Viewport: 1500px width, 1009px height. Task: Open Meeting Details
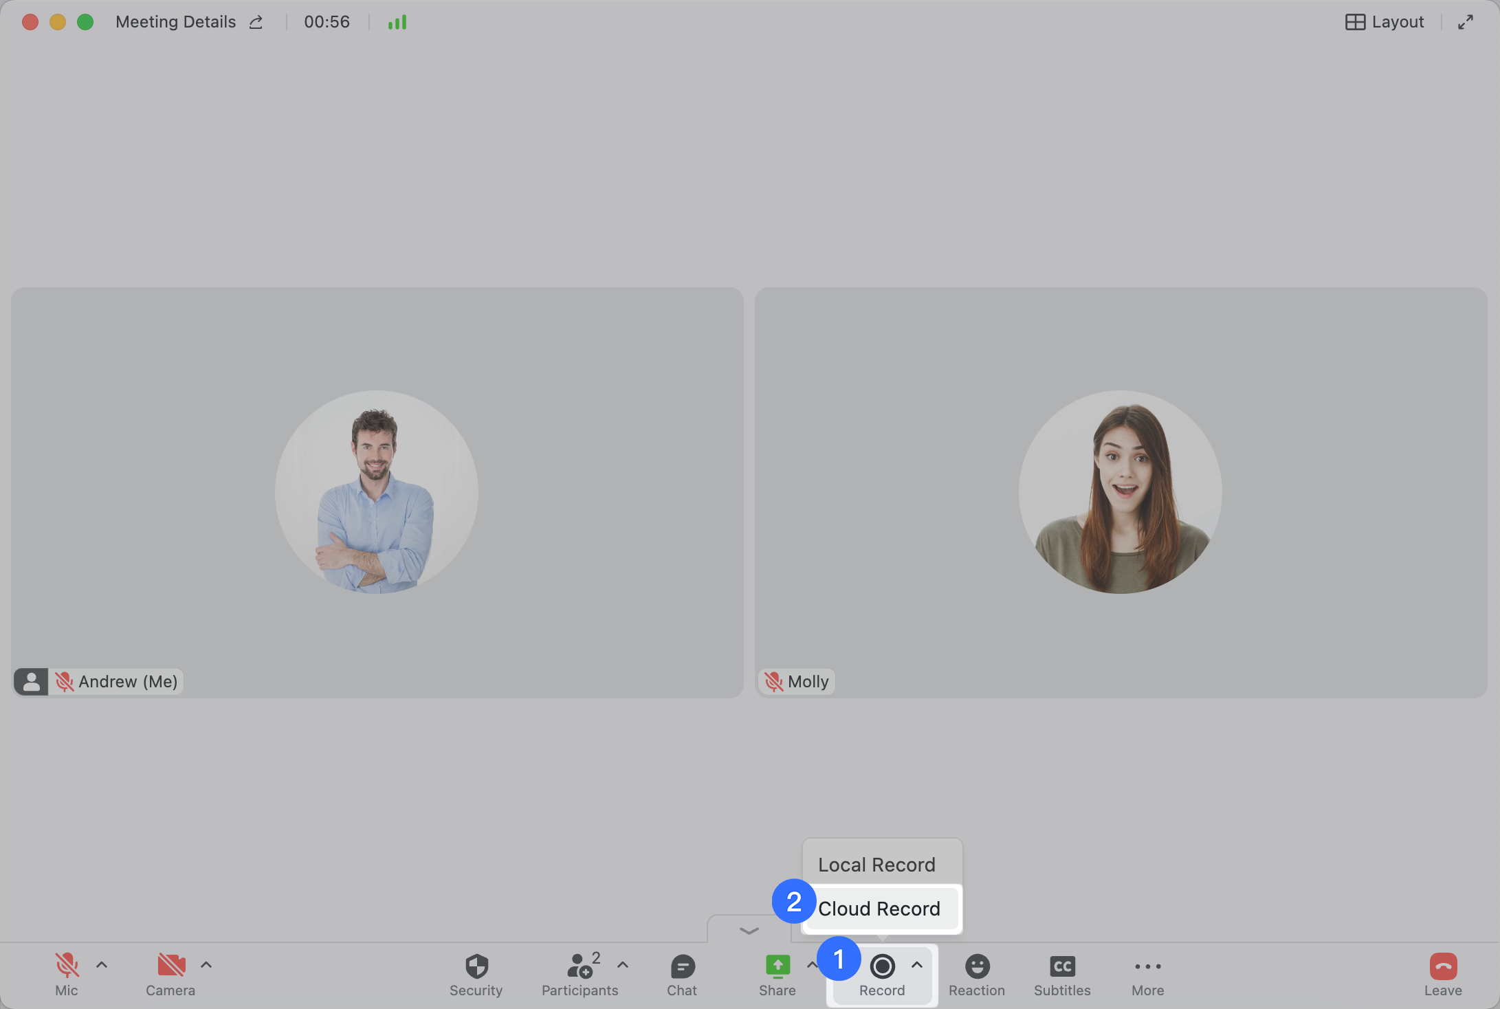click(x=175, y=22)
